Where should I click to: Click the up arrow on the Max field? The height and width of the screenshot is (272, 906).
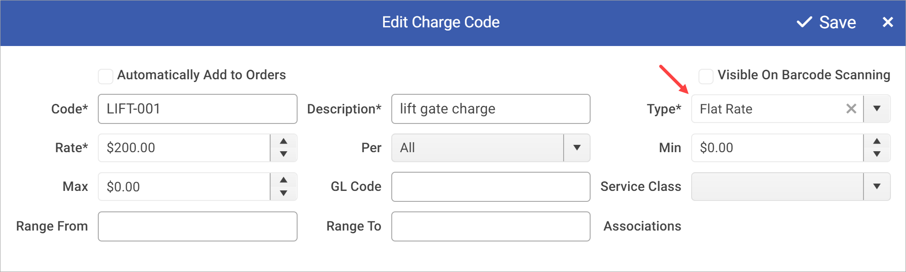(283, 180)
